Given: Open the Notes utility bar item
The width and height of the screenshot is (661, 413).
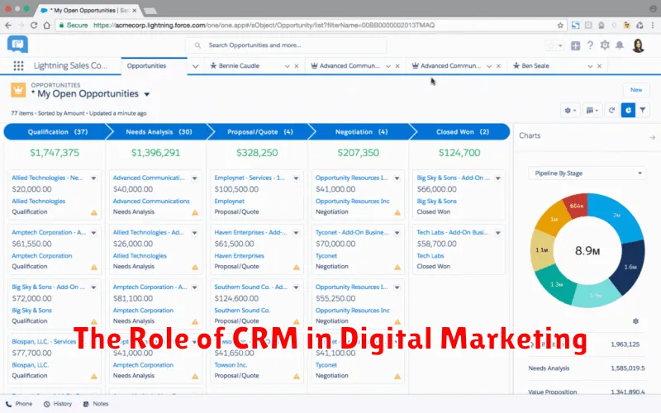Looking at the screenshot, I should pyautogui.click(x=96, y=404).
